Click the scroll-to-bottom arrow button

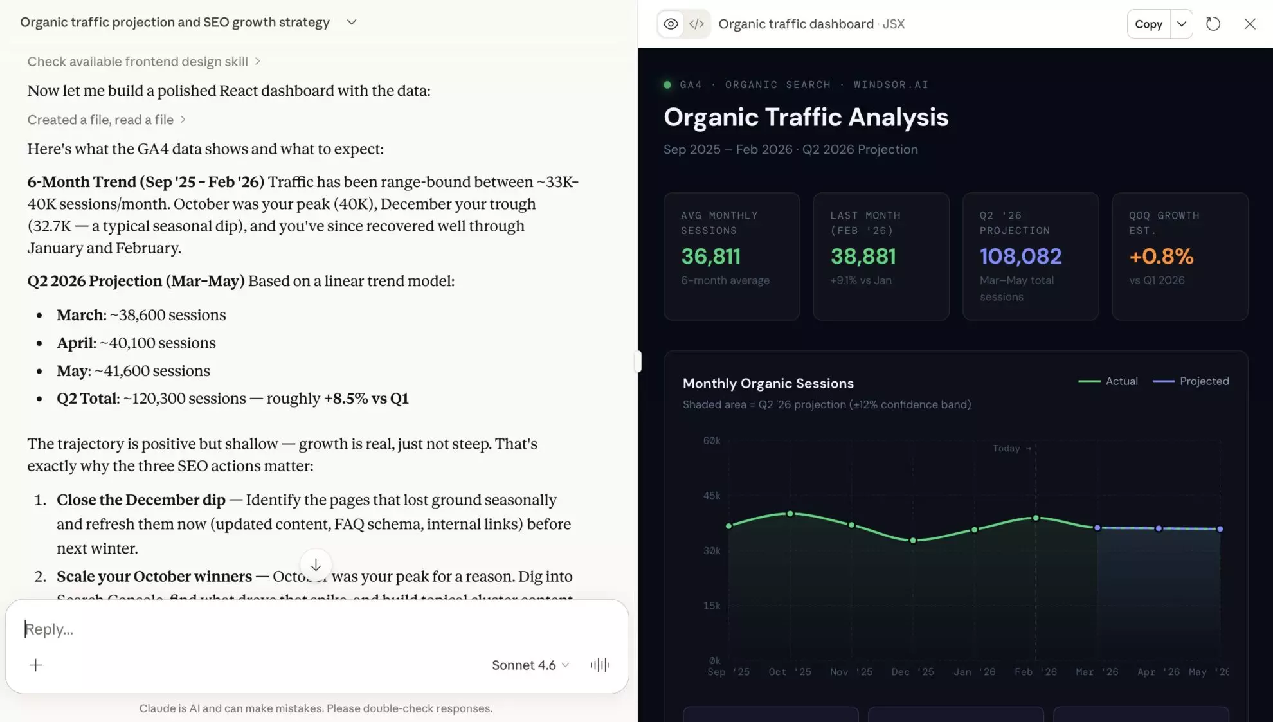pyautogui.click(x=316, y=564)
